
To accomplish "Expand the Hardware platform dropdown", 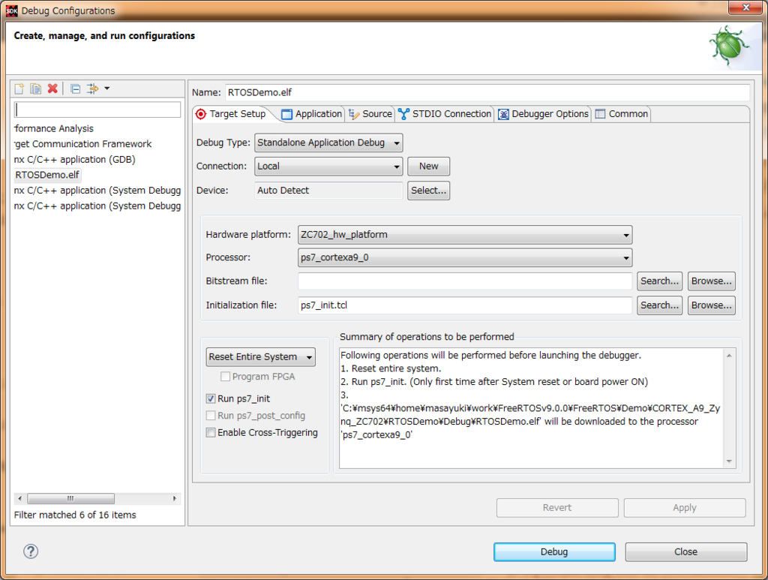I will coord(465,235).
